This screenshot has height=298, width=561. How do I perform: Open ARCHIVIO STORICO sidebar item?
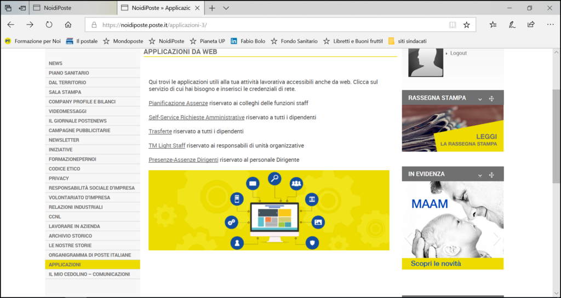[92, 236]
